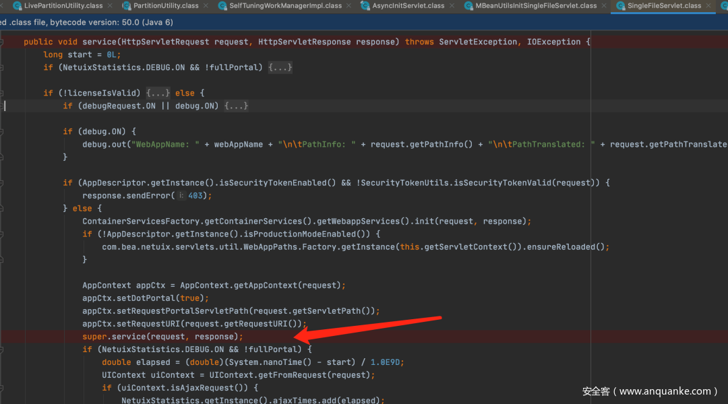Collapse the service method using gutter fold marker
This screenshot has height=404, width=728.
3,42
